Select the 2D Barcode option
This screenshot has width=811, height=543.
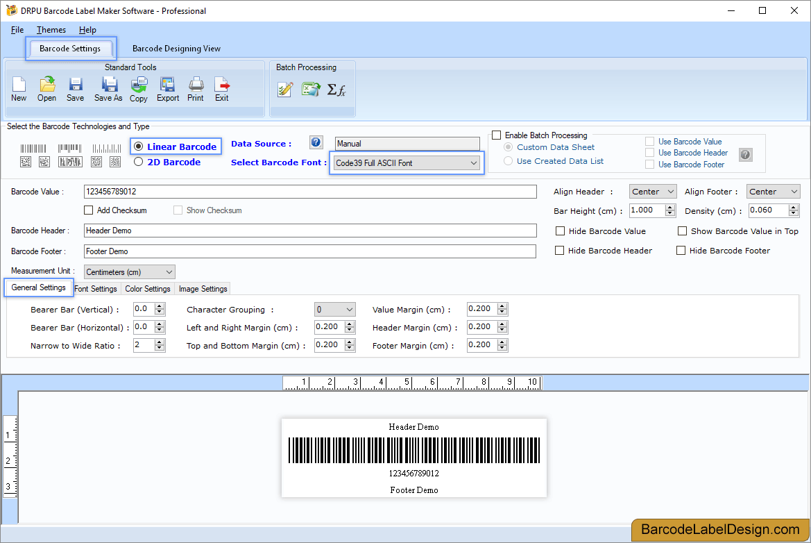139,162
